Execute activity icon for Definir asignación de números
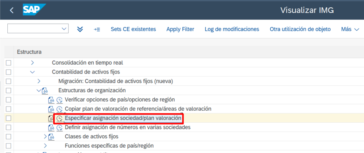Image resolution: width=364 pixels, height=153 pixels. coord(60,128)
